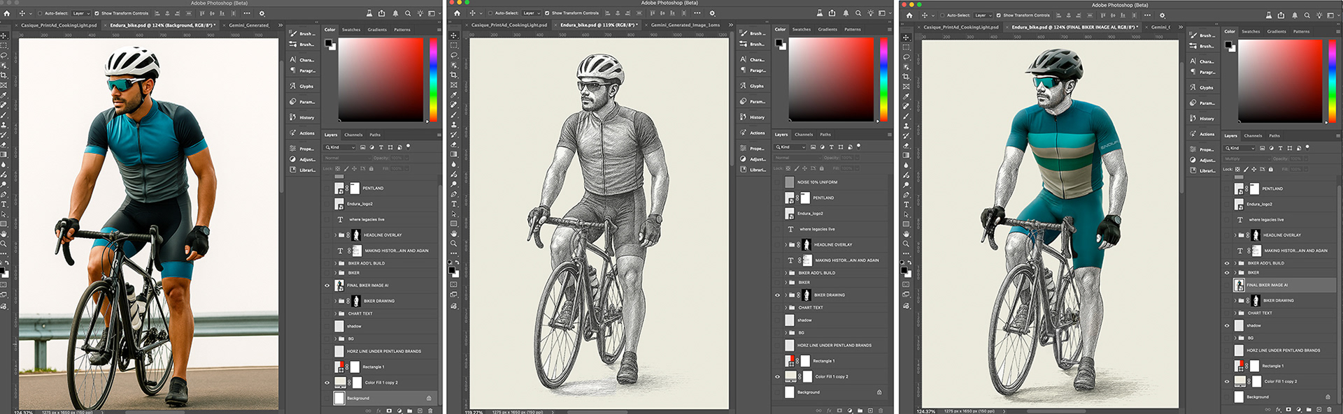
Task: Click the foreground color swatch in right window Color panel
Action: (x=1228, y=44)
